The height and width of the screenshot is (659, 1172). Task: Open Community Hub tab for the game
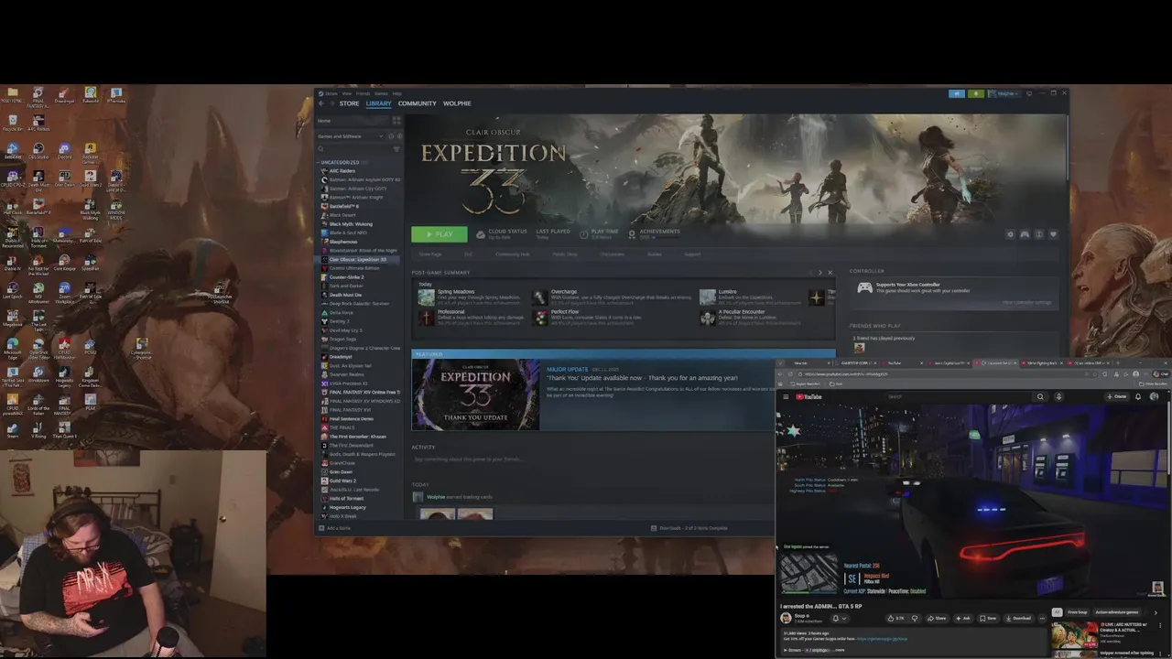[x=513, y=254]
